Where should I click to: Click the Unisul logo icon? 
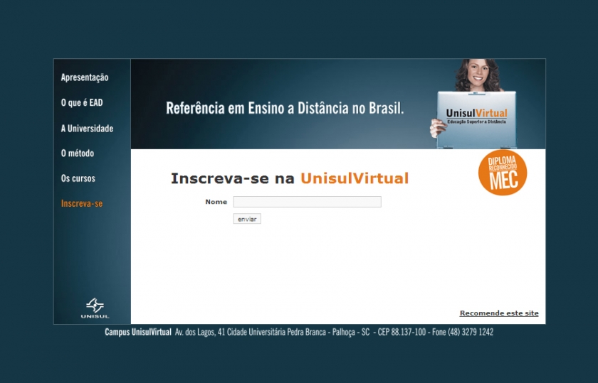[x=95, y=308]
